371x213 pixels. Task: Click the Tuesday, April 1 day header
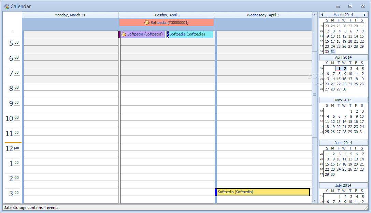tap(166, 15)
